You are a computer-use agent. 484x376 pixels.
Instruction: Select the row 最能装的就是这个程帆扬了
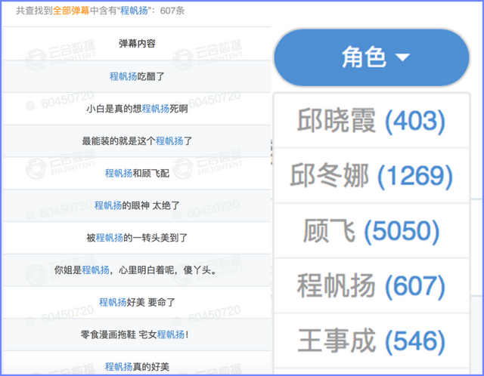[x=137, y=141]
